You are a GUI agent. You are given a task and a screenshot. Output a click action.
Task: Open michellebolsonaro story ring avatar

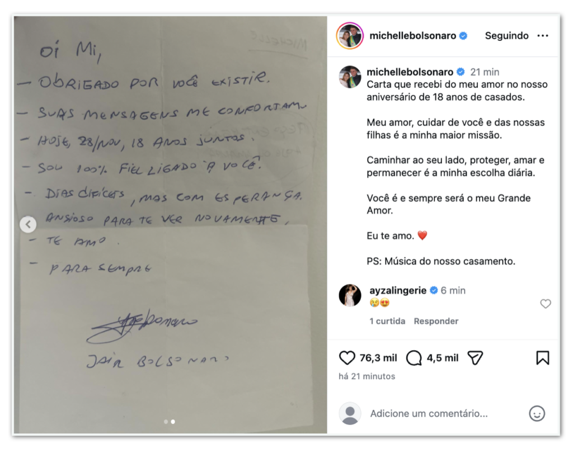(x=350, y=35)
